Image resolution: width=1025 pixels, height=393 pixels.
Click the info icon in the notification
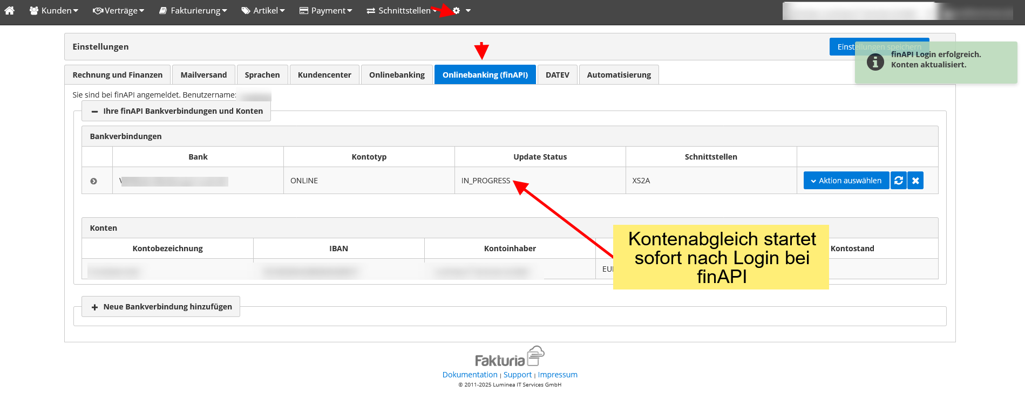(x=875, y=62)
